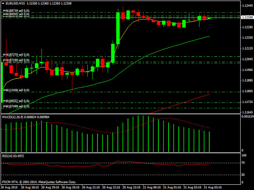
Task: Select order label #46112458 sell 0.01
Action: [16, 90]
